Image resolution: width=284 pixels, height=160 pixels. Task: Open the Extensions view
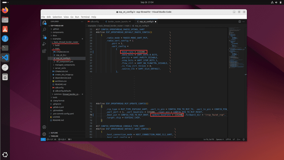tap(44, 51)
